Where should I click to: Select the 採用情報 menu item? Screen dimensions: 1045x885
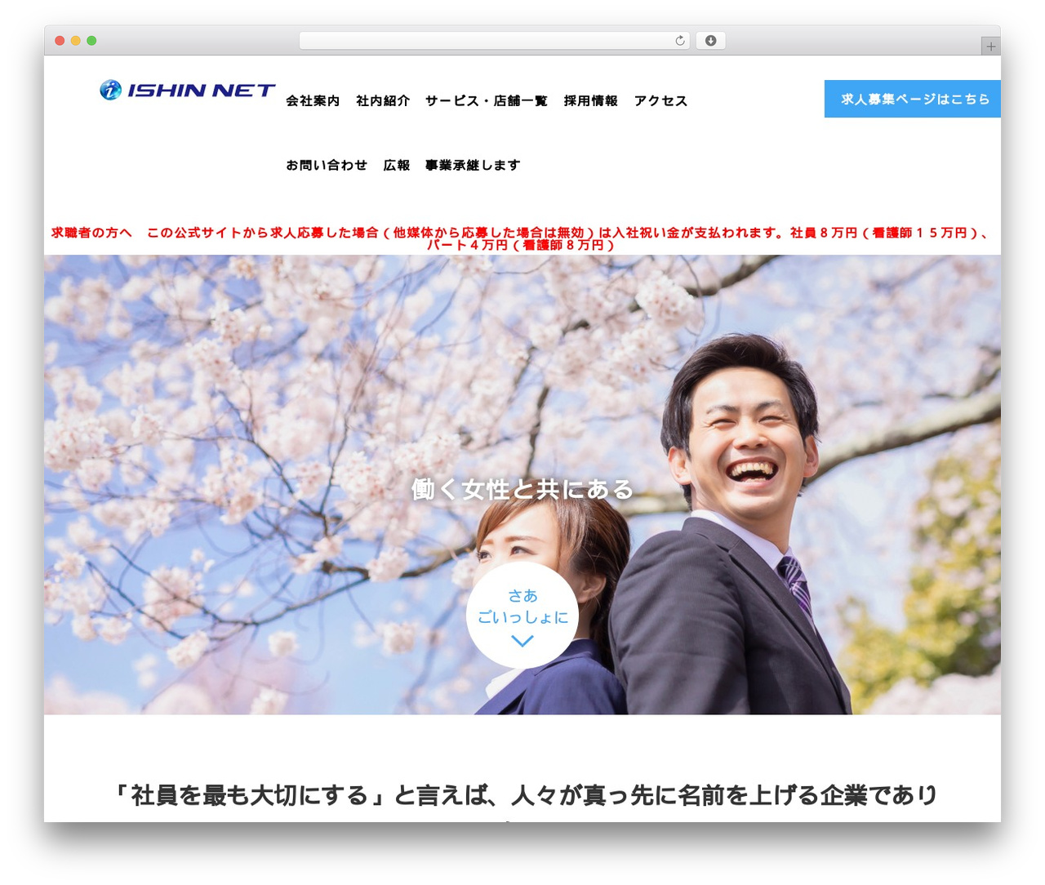[591, 100]
